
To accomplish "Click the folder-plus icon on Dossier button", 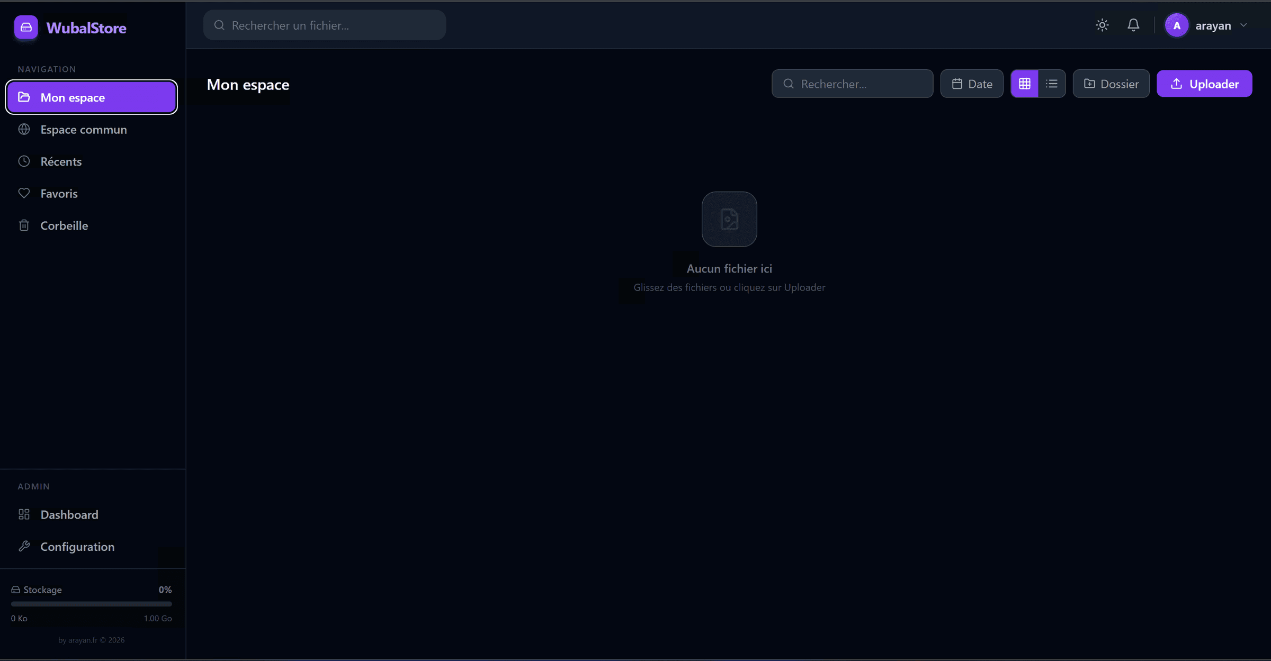I will (x=1089, y=84).
